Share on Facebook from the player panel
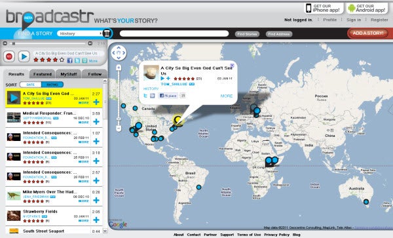The width and height of the screenshot is (393, 238). point(70,60)
